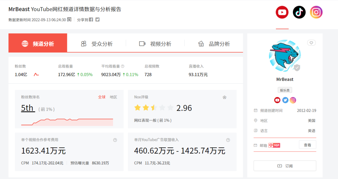This screenshot has height=179, width=338.
Task: Open MrBeast's Instagram link under the profile
Action: point(293,100)
